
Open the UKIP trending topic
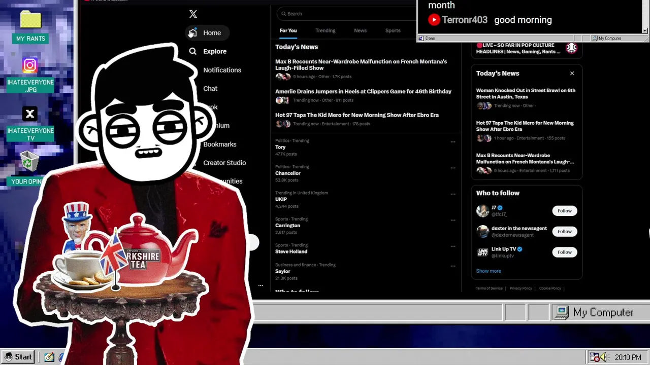[x=281, y=199]
